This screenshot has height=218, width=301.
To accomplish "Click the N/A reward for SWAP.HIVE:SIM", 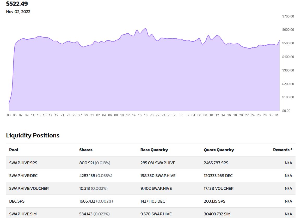I will pos(288,214).
